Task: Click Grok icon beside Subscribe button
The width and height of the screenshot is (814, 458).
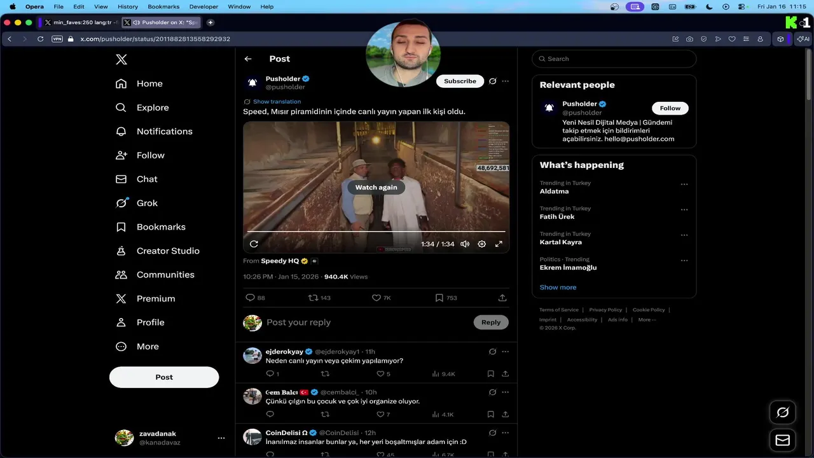Action: click(x=492, y=81)
